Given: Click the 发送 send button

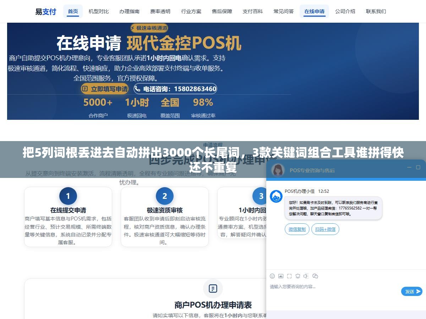Looking at the screenshot, I should (x=412, y=291).
